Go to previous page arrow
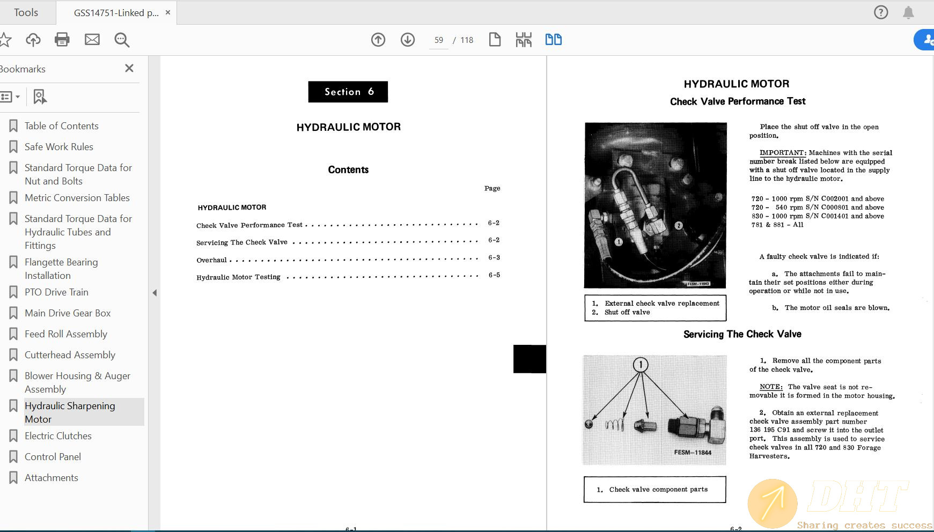Image resolution: width=934 pixels, height=532 pixels. 378,40
